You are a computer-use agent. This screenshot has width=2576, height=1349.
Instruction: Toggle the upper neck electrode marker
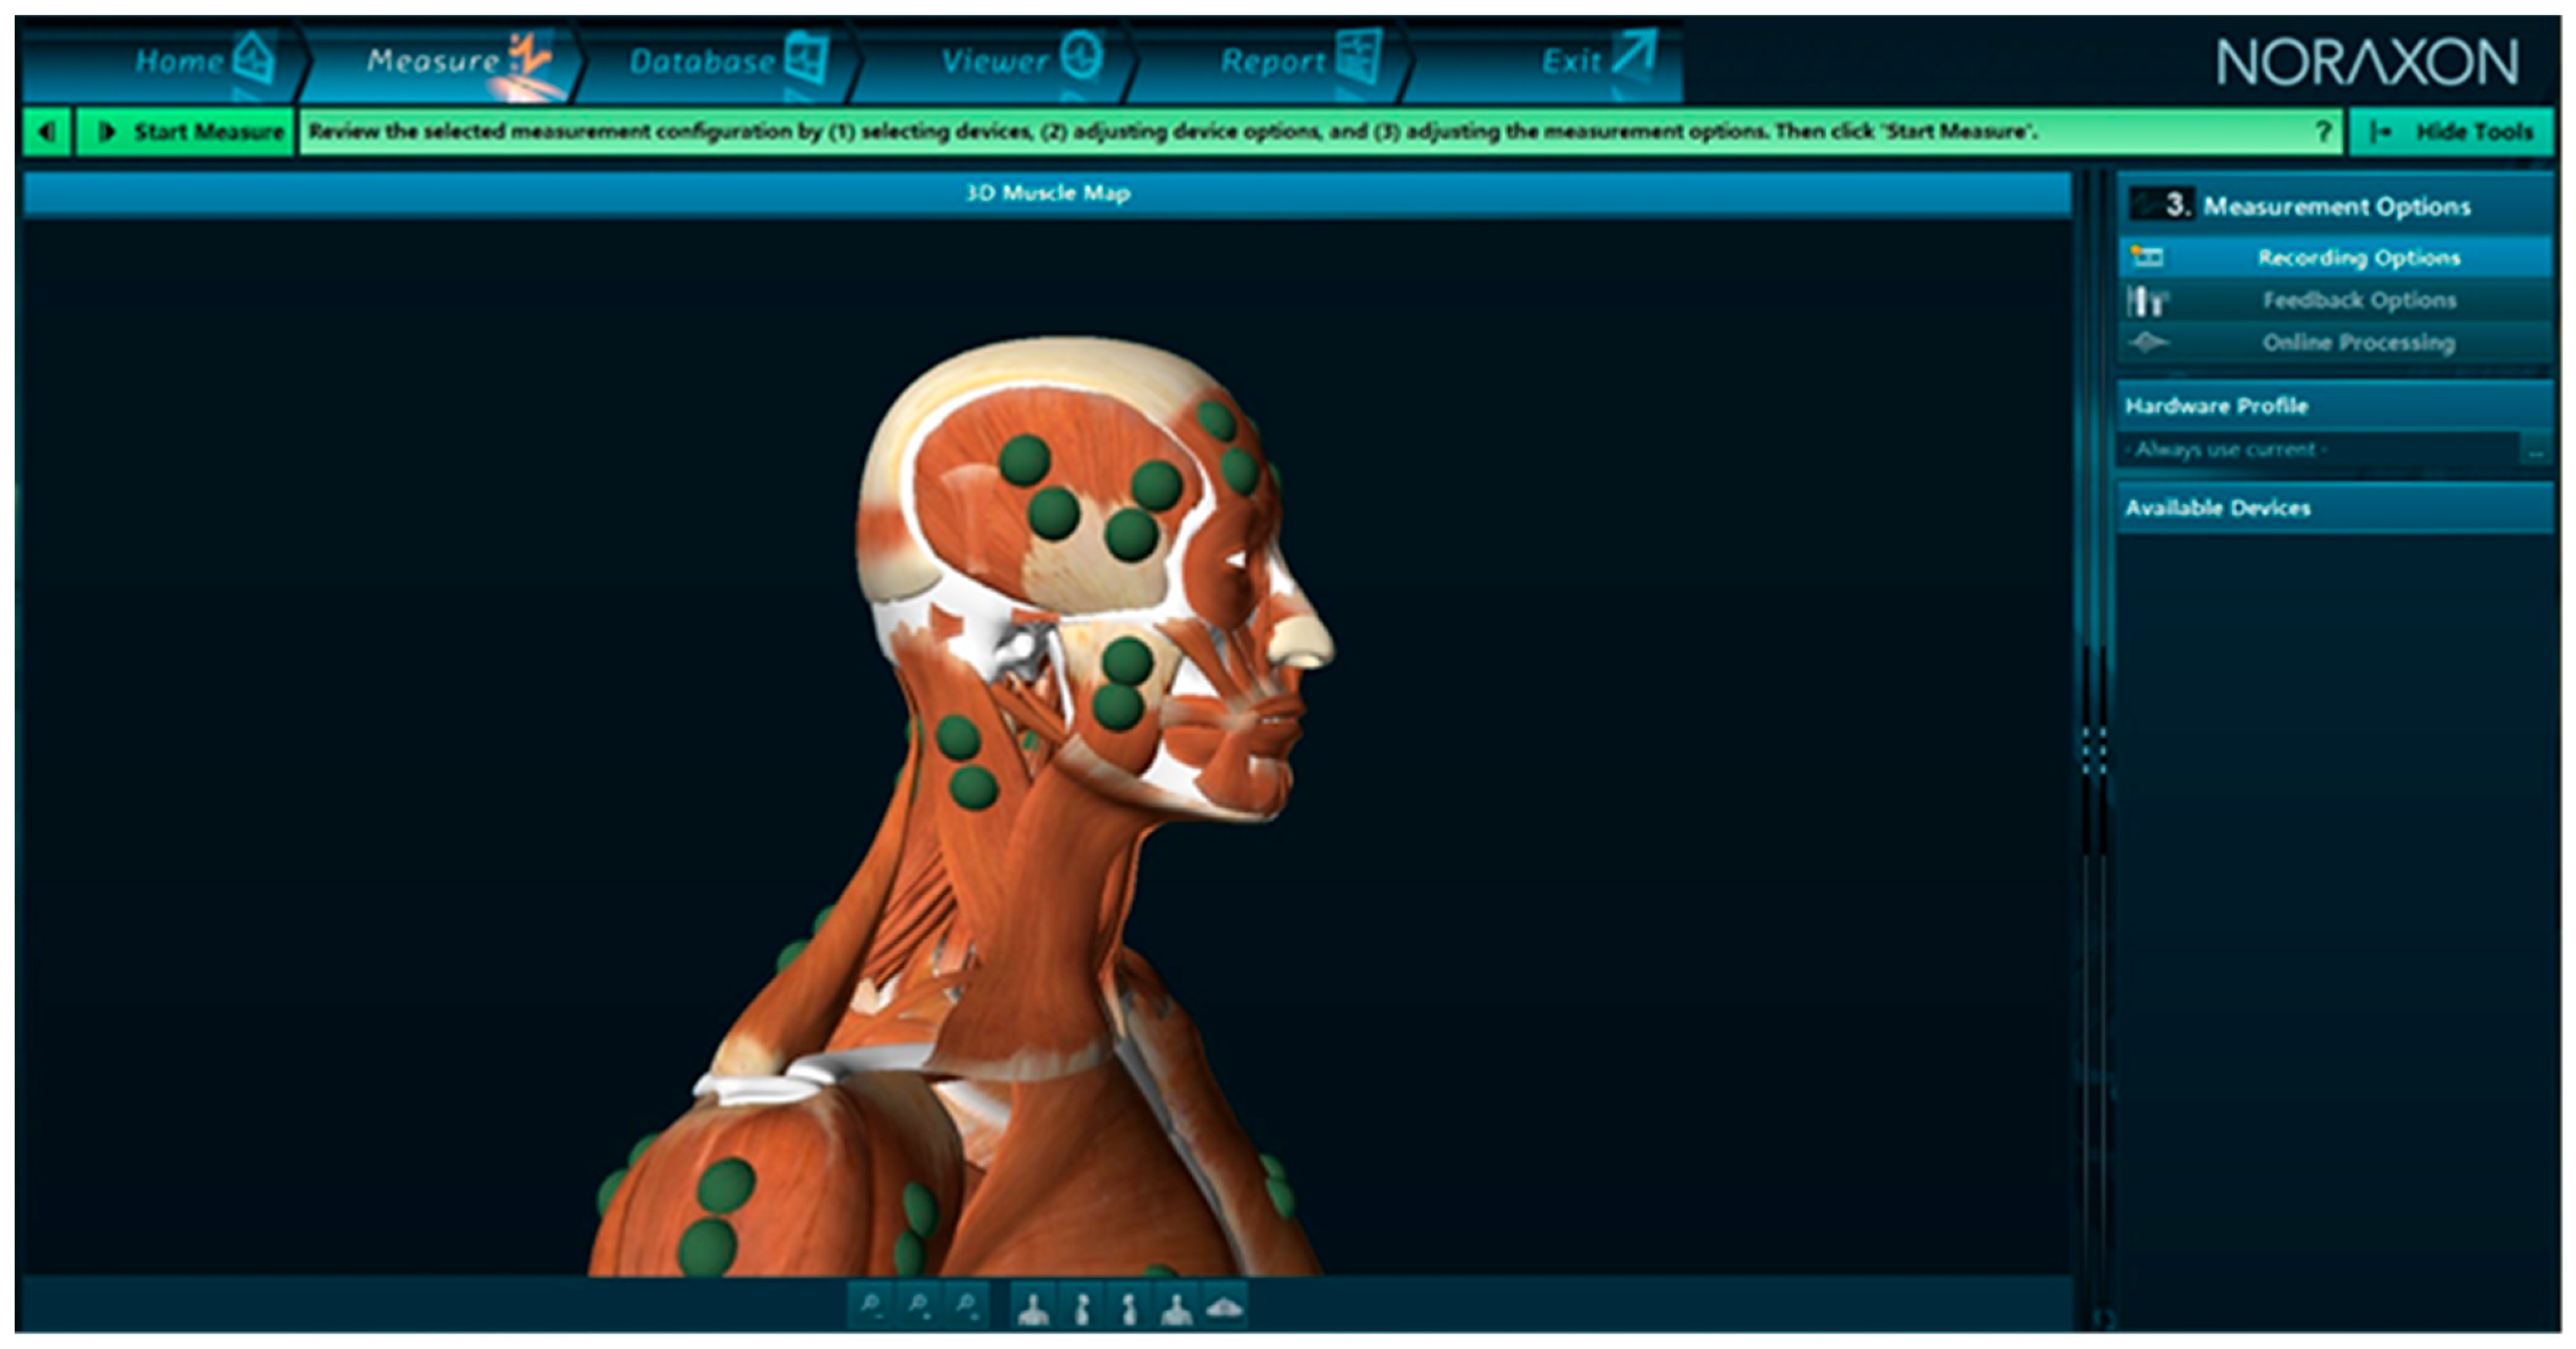coord(957,737)
